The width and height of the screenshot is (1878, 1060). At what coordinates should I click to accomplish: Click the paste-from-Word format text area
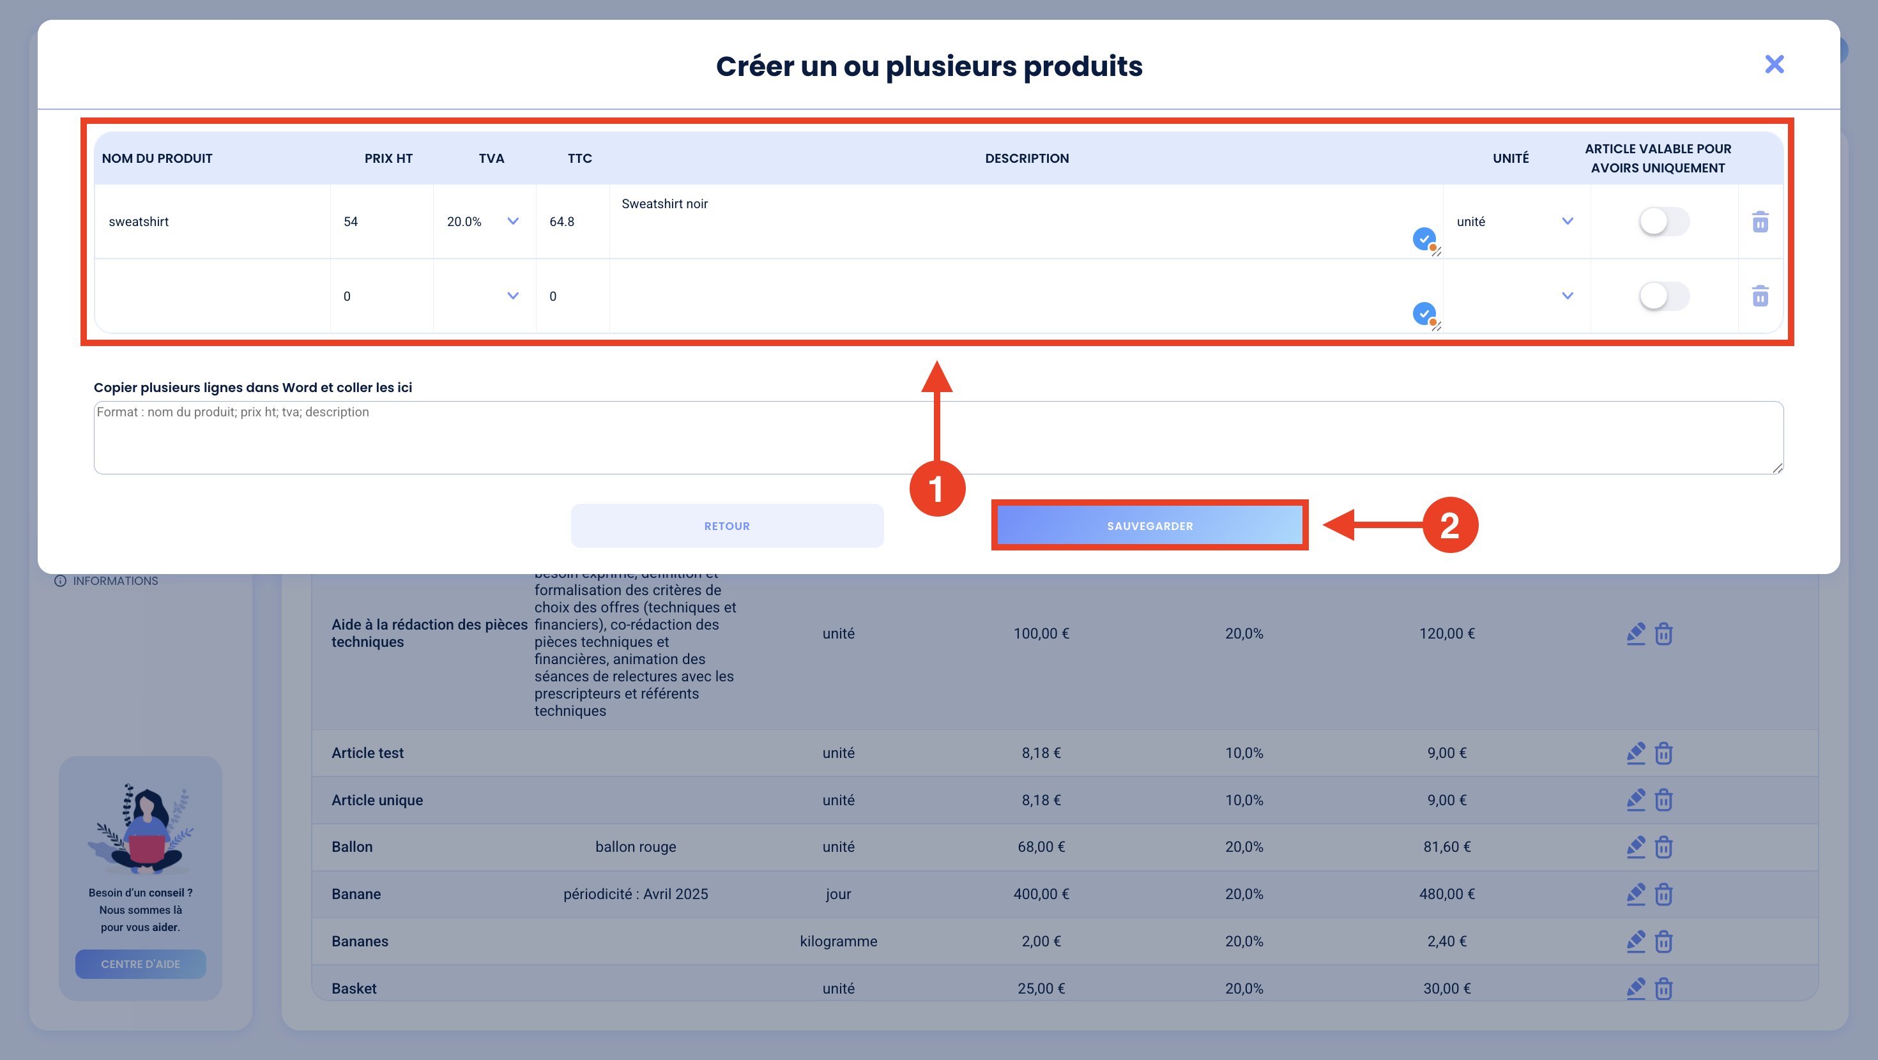938,437
